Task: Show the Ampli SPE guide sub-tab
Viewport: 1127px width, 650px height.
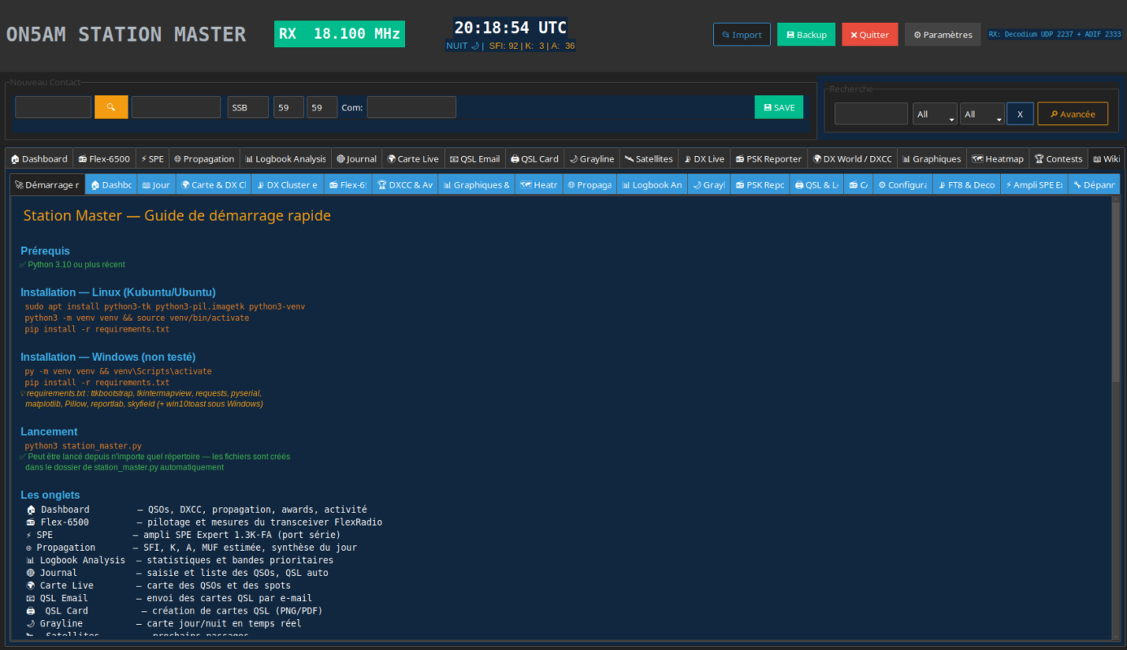Action: (x=1034, y=184)
